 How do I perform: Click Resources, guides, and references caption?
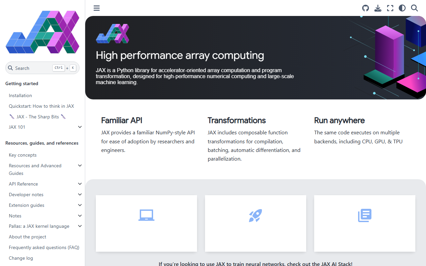coord(42,143)
